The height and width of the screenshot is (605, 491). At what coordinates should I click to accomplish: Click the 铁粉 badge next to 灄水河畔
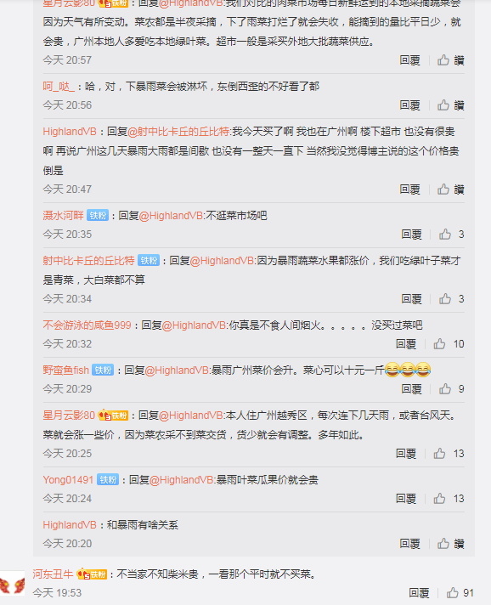coord(98,215)
